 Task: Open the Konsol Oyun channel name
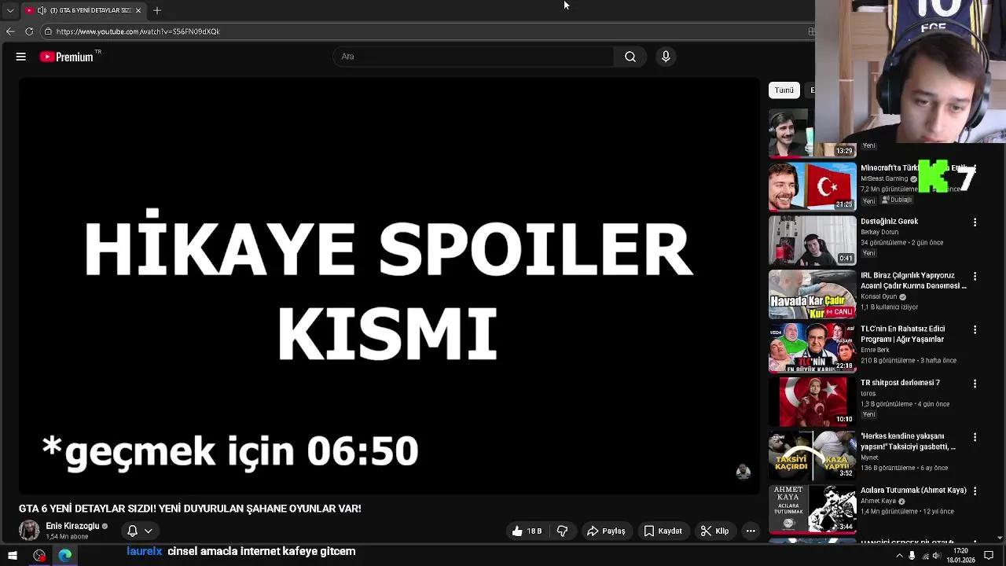point(879,296)
